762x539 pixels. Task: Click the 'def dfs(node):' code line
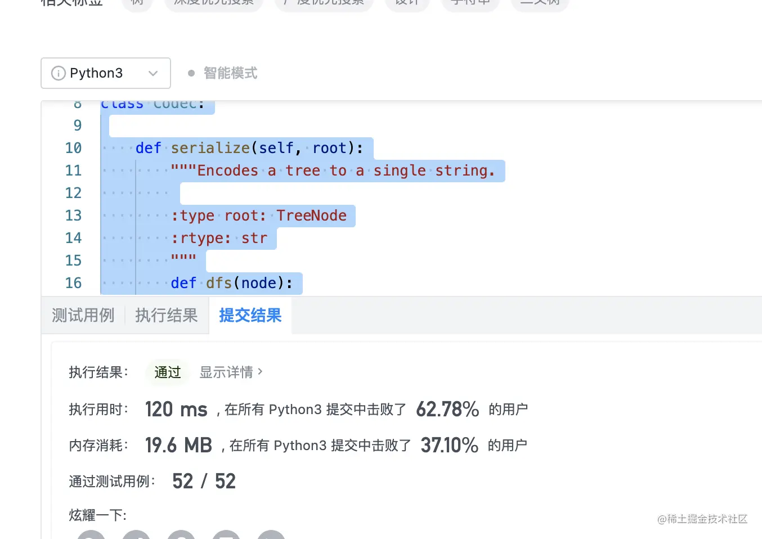coord(232,283)
